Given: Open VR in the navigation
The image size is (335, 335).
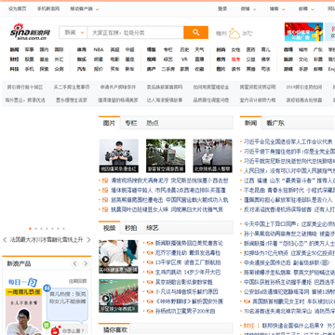Looking at the screenshot, I should pyautogui.click(x=184, y=60).
